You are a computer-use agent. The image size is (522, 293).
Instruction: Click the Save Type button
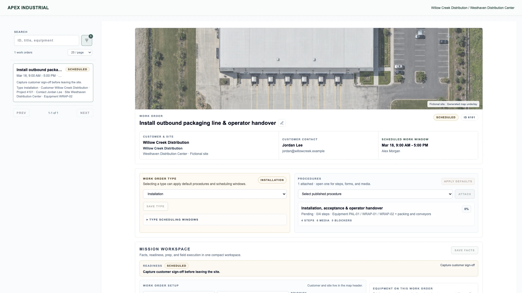155,206
